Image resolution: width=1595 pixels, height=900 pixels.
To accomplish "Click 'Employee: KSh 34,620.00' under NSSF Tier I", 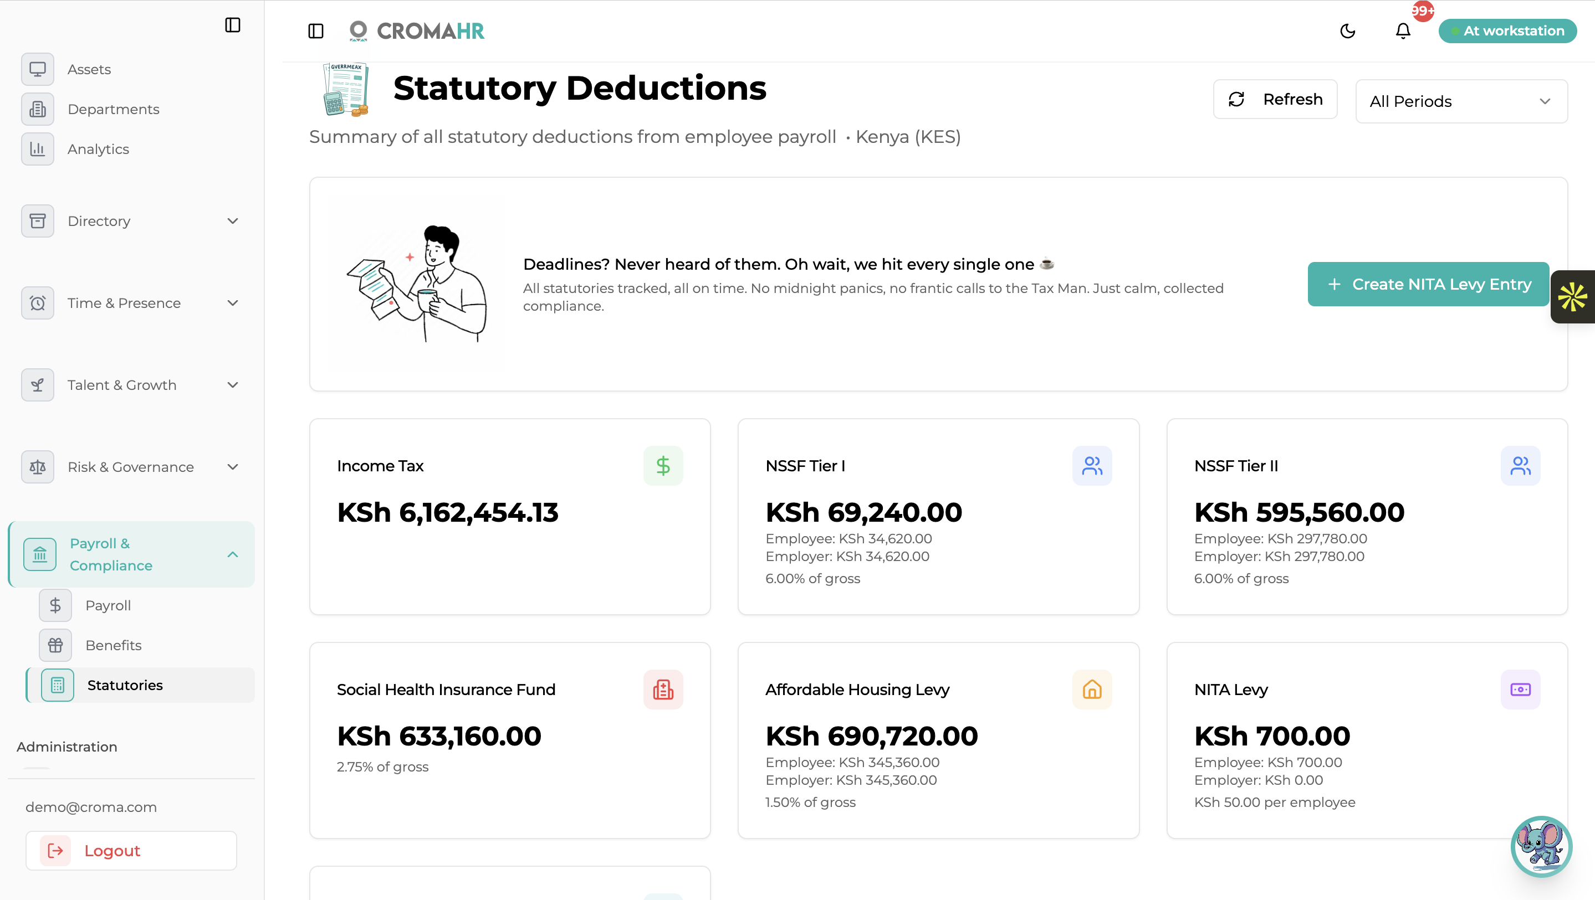I will point(848,539).
